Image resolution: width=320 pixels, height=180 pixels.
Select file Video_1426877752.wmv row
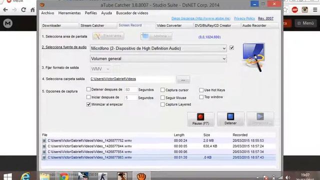coord(158,140)
